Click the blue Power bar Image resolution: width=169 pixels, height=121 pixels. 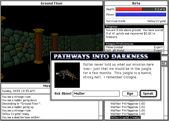tap(141, 14)
